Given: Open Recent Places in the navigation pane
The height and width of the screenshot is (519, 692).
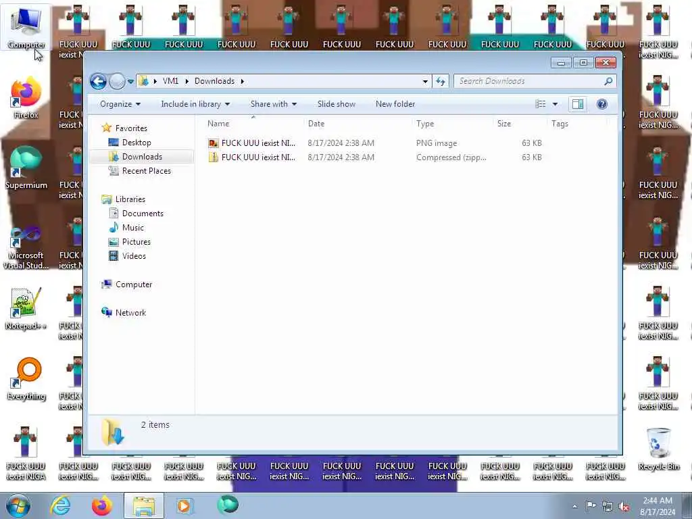Looking at the screenshot, I should [147, 171].
